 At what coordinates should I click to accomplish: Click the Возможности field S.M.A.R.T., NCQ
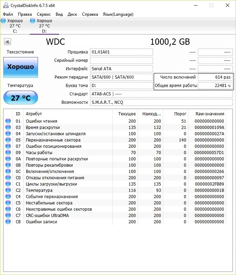(161, 102)
